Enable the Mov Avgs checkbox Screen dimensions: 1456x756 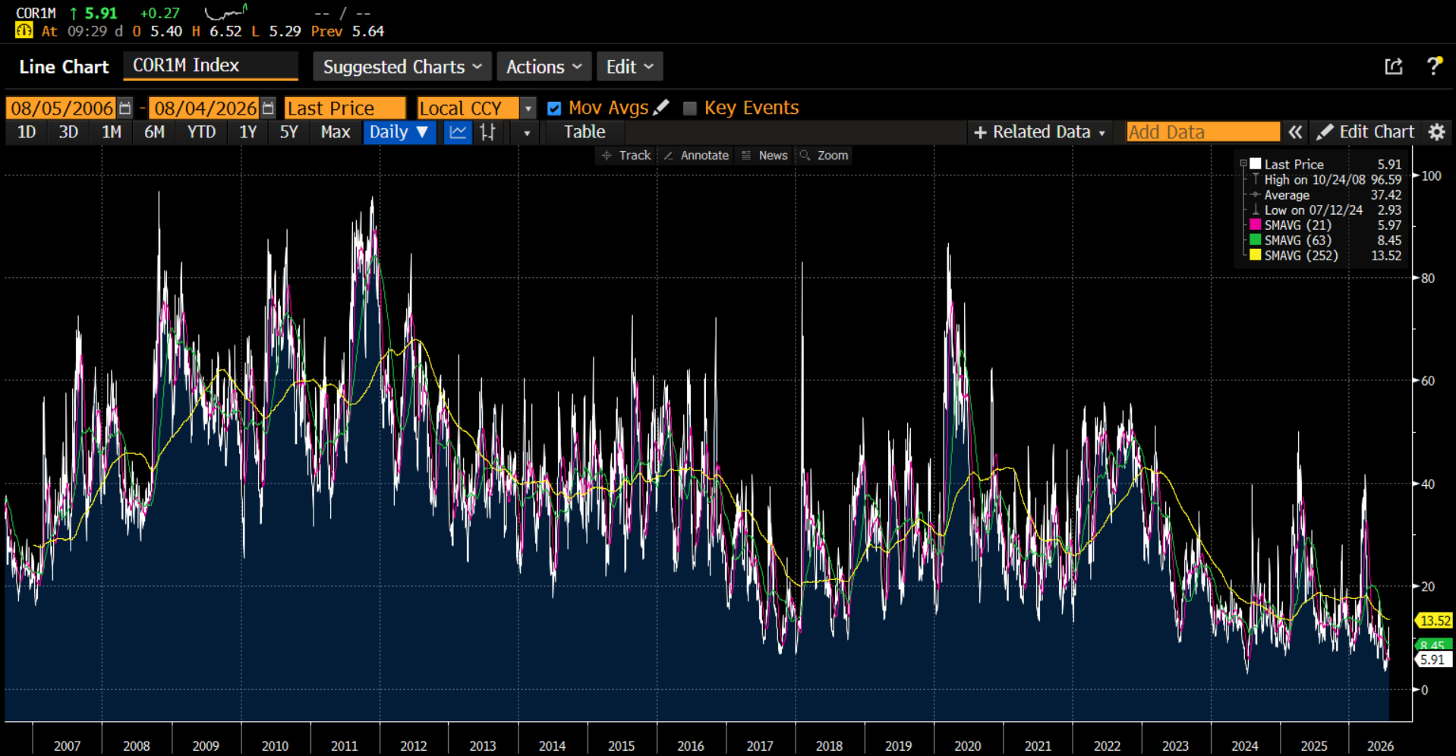[x=554, y=109]
